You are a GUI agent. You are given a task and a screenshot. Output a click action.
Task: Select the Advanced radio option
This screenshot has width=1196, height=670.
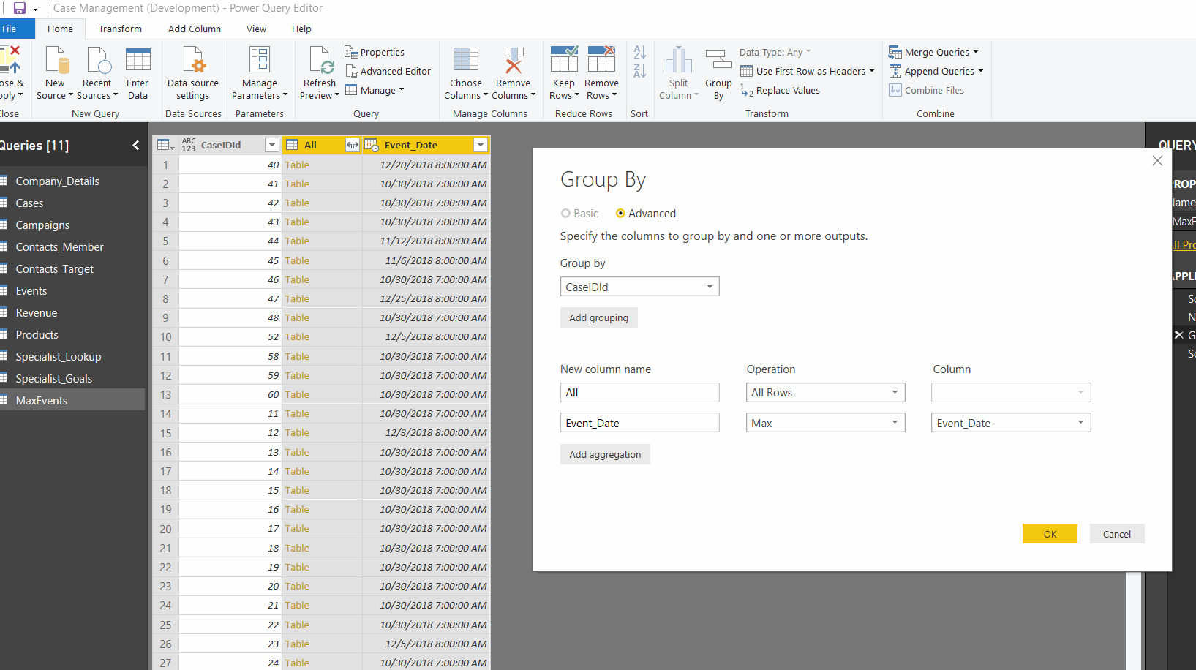point(620,214)
